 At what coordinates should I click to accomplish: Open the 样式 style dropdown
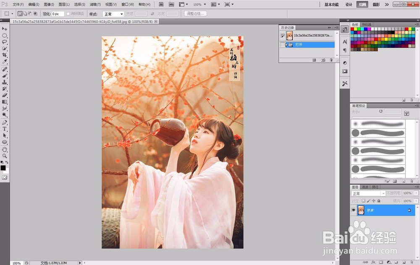(113, 14)
